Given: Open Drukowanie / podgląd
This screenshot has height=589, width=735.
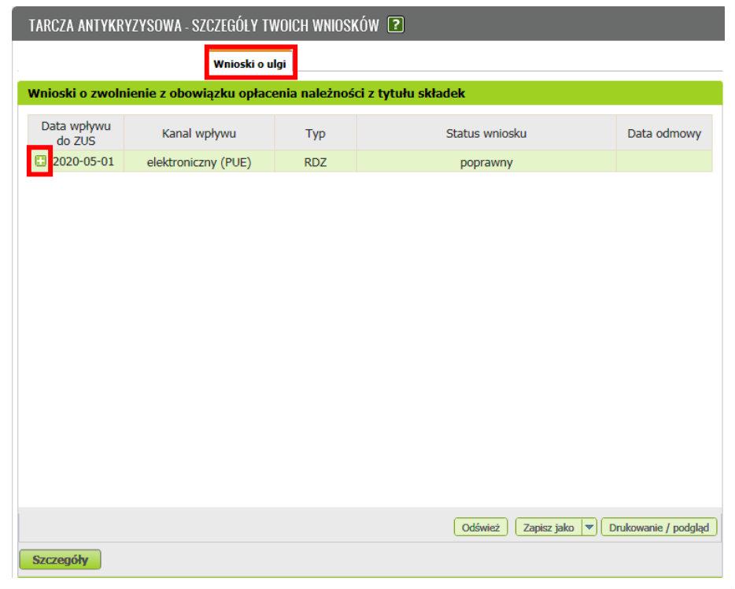Looking at the screenshot, I should click(659, 528).
